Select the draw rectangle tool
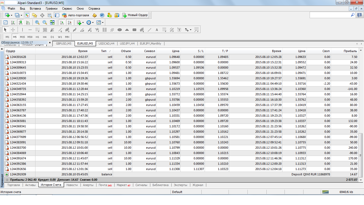 [134, 30]
